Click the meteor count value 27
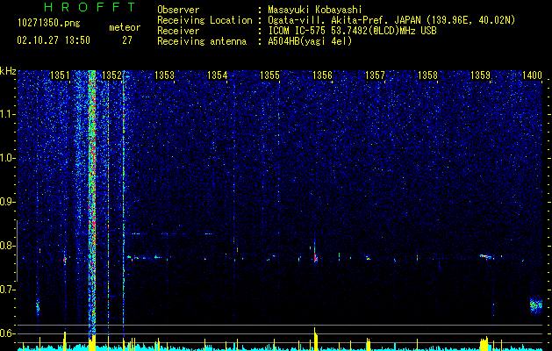Viewport: 552px width, 351px height. pyautogui.click(x=127, y=40)
